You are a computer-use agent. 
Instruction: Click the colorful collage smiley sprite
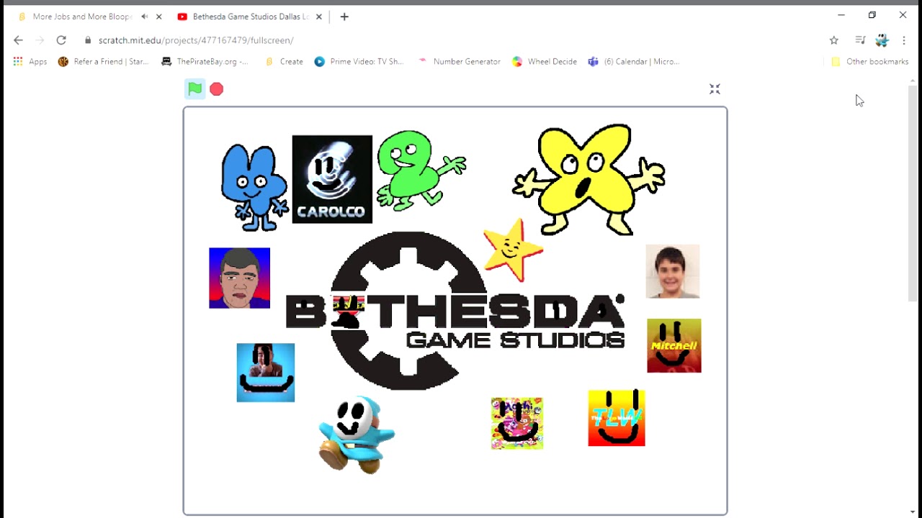pos(517,424)
